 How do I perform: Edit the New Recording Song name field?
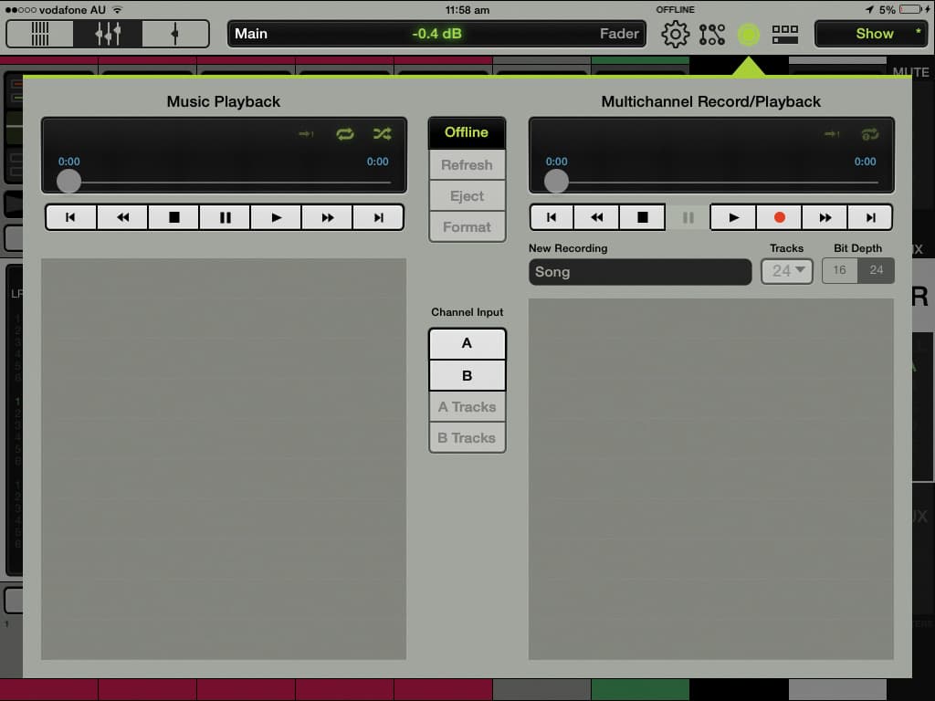click(640, 272)
